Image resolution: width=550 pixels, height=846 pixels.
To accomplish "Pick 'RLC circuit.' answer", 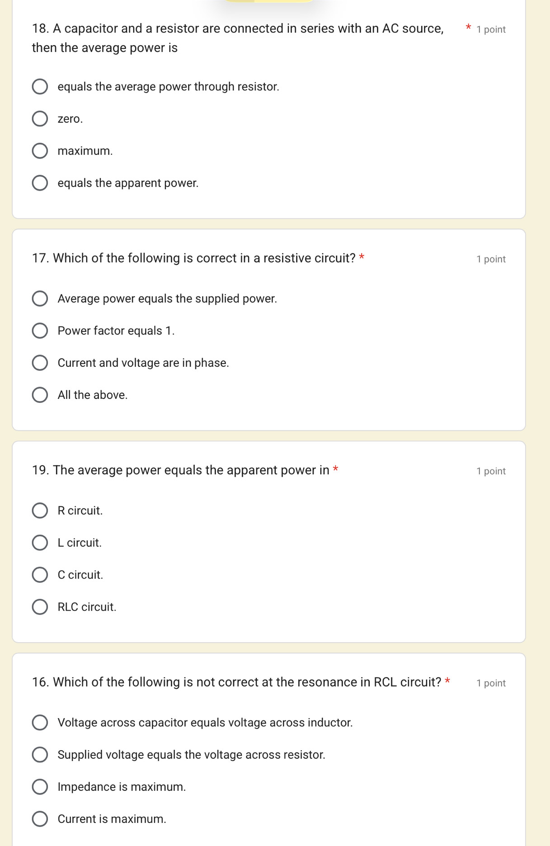I will [40, 607].
